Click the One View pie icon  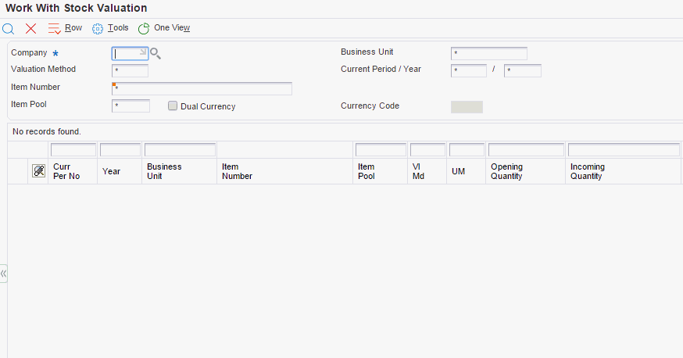(x=144, y=28)
